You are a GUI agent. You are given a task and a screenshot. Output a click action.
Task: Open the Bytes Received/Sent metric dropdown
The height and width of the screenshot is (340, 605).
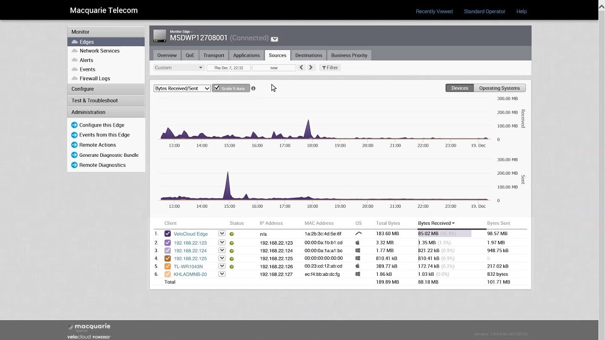point(182,88)
